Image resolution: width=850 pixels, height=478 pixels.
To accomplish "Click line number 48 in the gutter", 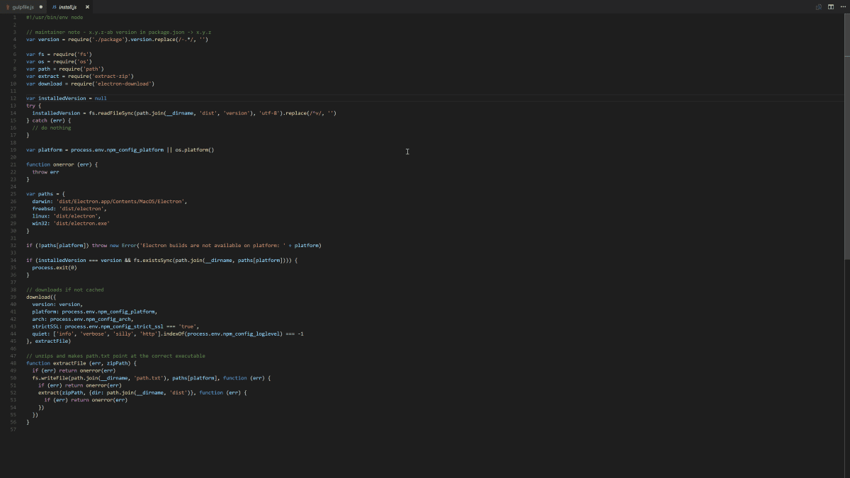I will click(x=14, y=363).
